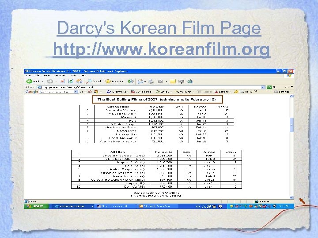Image resolution: width=318 pixels, height=238 pixels.
Task: Click "A Perfect Couple" in the Korean Films table
Action: 123,124
